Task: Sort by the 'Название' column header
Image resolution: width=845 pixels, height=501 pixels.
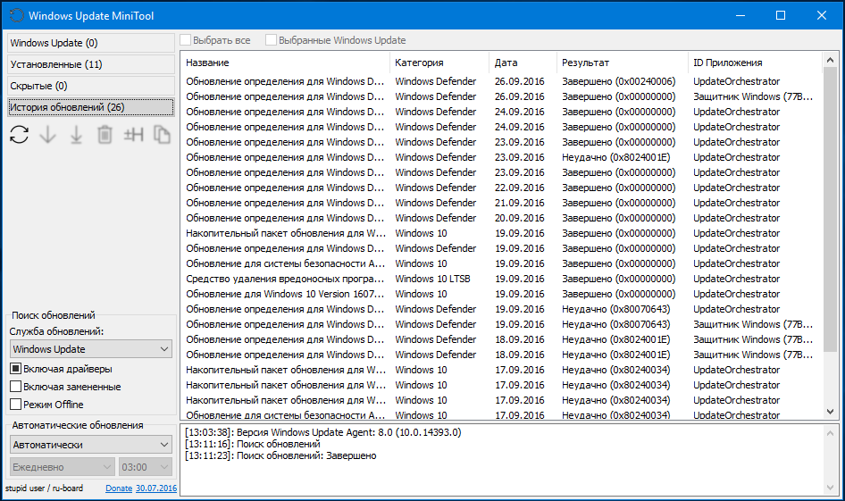Action: pos(285,63)
